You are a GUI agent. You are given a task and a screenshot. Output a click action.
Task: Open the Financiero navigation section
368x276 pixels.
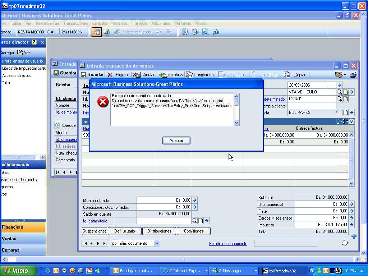(x=23, y=227)
